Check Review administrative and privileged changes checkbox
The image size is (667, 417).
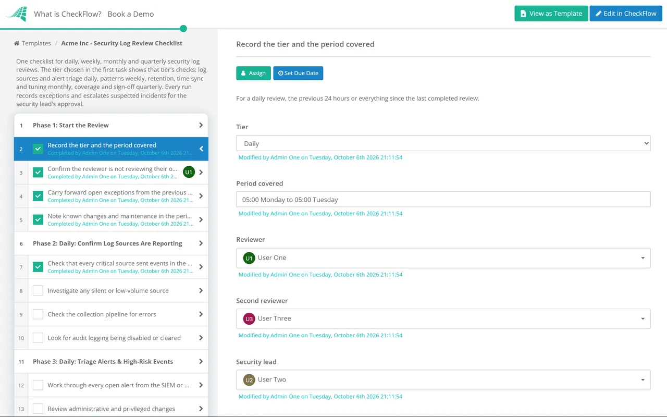tap(38, 409)
